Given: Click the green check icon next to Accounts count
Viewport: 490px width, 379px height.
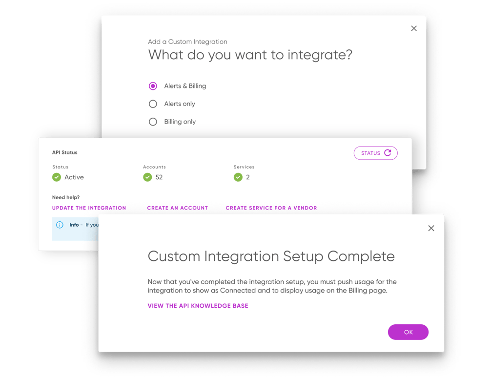Looking at the screenshot, I should [x=147, y=177].
